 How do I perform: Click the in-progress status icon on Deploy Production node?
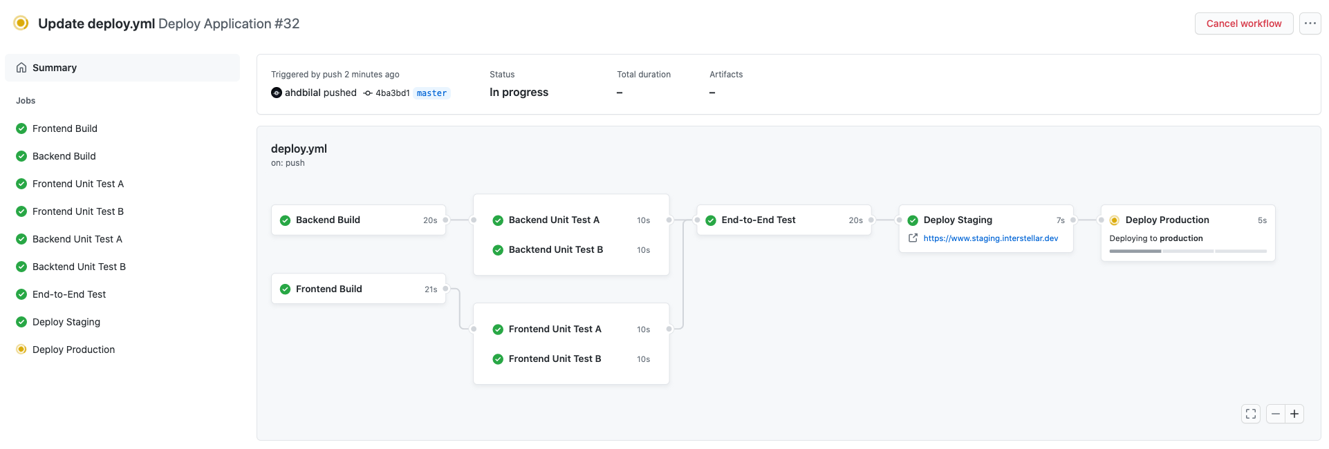(x=1114, y=220)
